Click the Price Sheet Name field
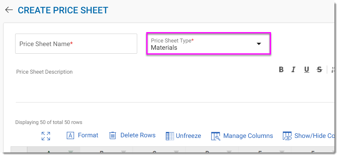The image size is (339, 157). pyautogui.click(x=76, y=44)
